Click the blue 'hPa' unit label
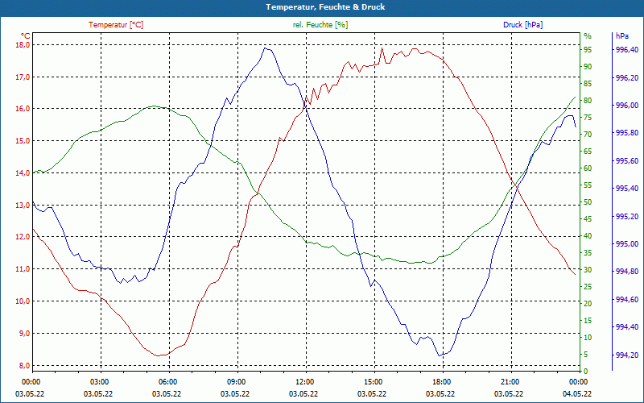The height and width of the screenshot is (403, 644). [621, 36]
